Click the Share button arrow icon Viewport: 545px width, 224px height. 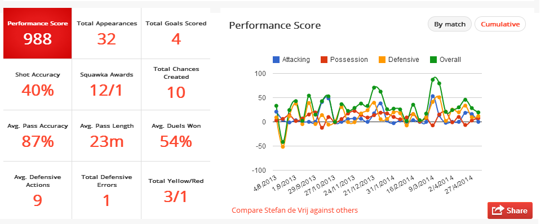click(x=498, y=210)
